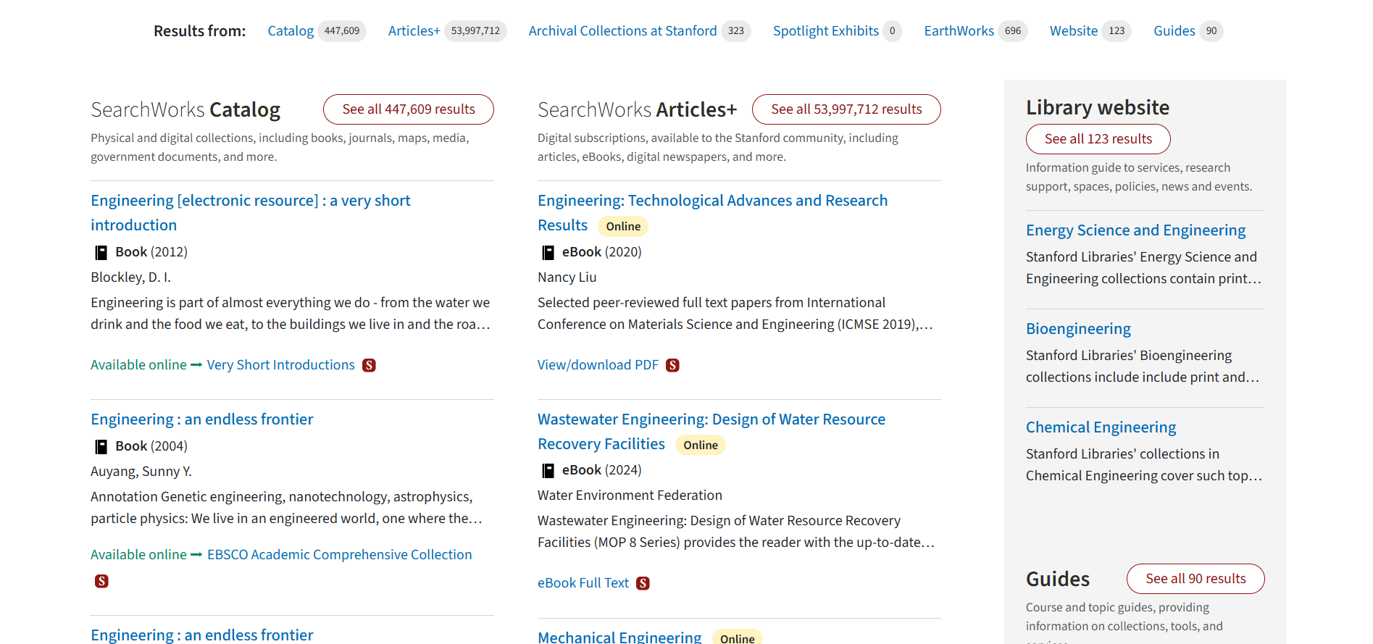Open Wastewater Engineering eBook title link
The width and height of the screenshot is (1373, 644).
tap(711, 419)
